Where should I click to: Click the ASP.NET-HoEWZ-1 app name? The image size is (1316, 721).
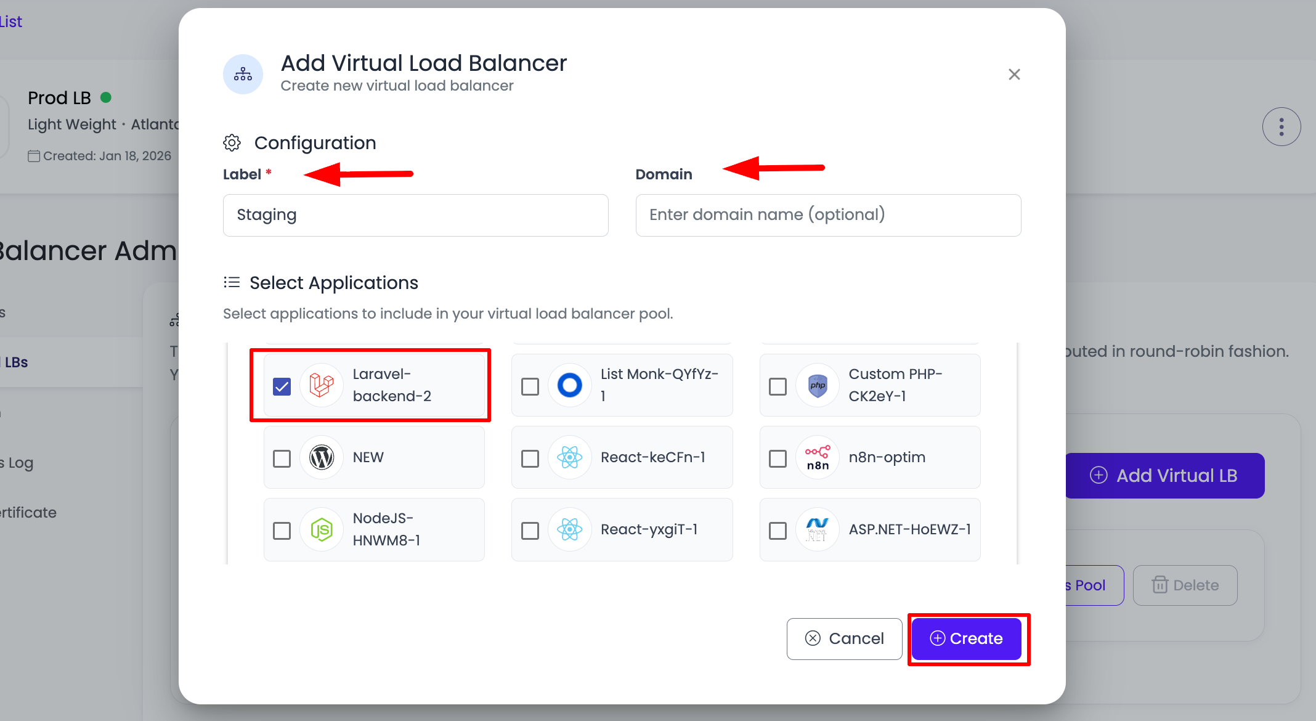pyautogui.click(x=909, y=529)
